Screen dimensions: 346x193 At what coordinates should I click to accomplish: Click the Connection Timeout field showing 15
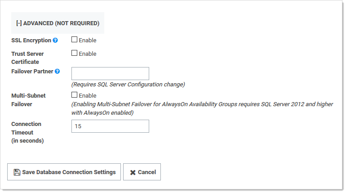click(x=110, y=126)
